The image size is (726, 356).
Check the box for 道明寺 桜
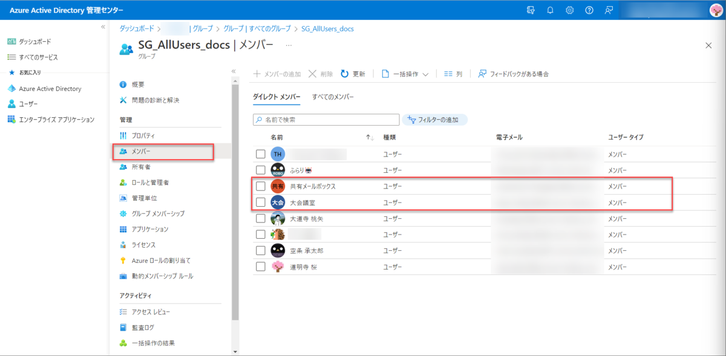[x=261, y=266]
